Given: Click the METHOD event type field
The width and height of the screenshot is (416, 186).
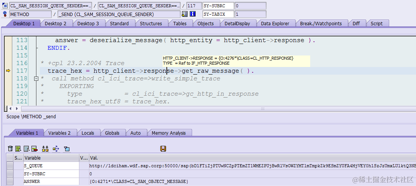Looking at the screenshot, I should tap(31, 14).
